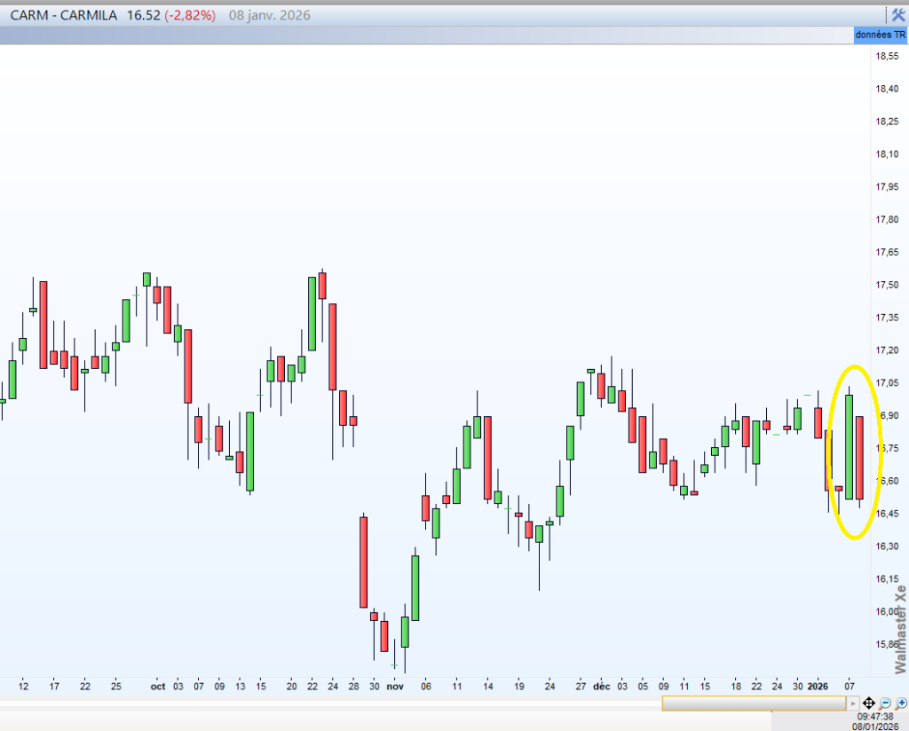The height and width of the screenshot is (731, 909).
Task: Click the Walmaster Xe vertical watermark
Action: tap(901, 628)
